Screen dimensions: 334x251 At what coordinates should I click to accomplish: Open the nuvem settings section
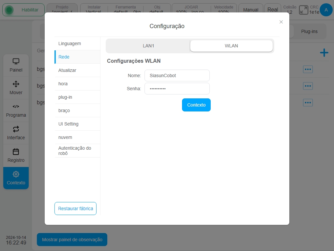click(x=78, y=138)
